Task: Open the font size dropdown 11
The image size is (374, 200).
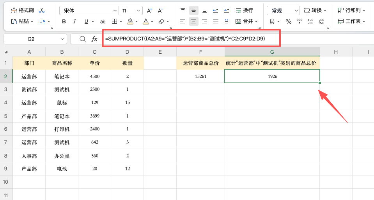Action: click(x=131, y=11)
